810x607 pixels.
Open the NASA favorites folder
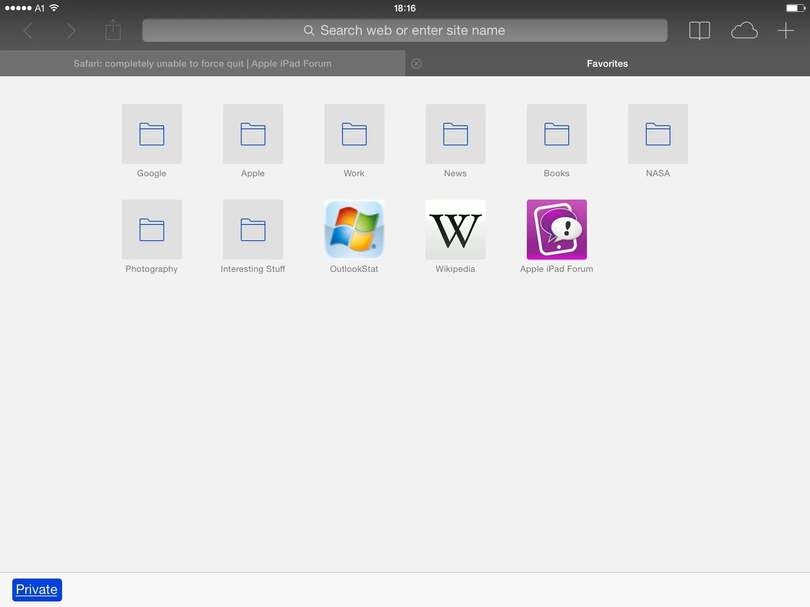(x=658, y=134)
